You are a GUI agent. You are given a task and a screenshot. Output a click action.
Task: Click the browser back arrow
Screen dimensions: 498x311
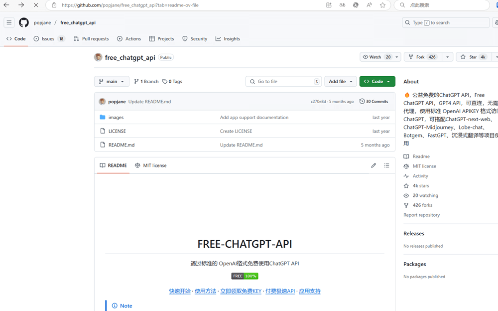[x=6, y=5]
